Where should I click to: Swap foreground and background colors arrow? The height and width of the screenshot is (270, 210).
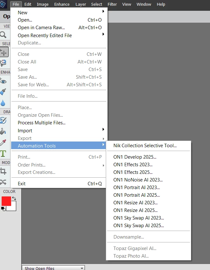point(14,198)
